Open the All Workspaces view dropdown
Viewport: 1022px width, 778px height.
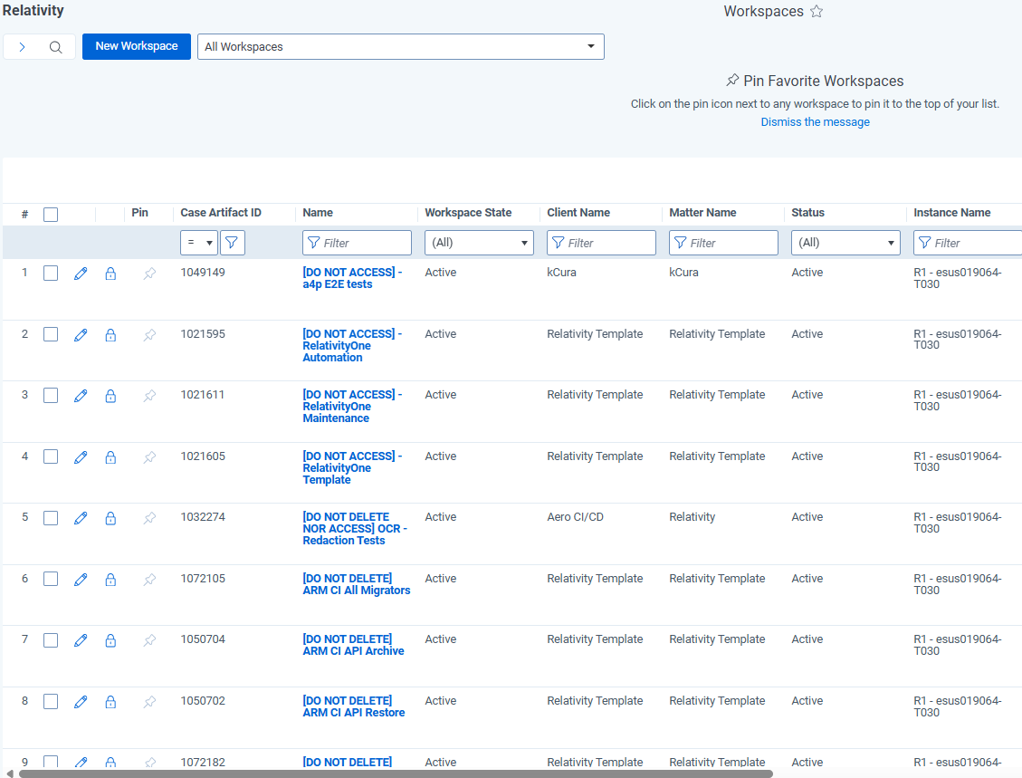point(401,47)
